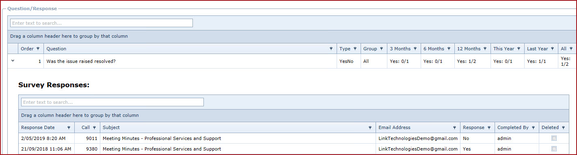This screenshot has height=155, width=577.
Task: Open filter for 6 Months column
Action: [x=449, y=49]
